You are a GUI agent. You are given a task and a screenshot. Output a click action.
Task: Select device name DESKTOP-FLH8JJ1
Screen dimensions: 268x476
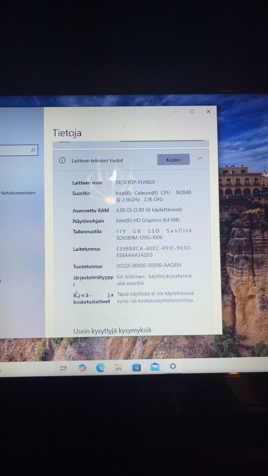135,182
